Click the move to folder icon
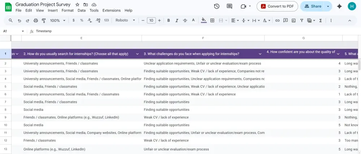The height and width of the screenshot is (154, 361). [x=86, y=5]
